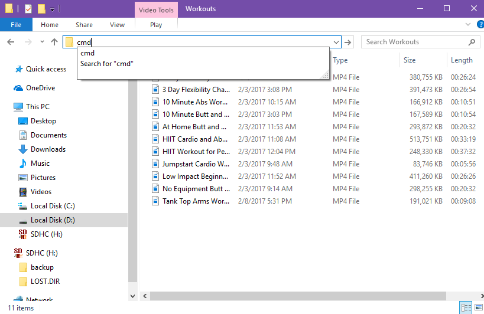Switch to Details view in status bar
Image resolution: width=484 pixels, height=314 pixels.
pyautogui.click(x=466, y=308)
